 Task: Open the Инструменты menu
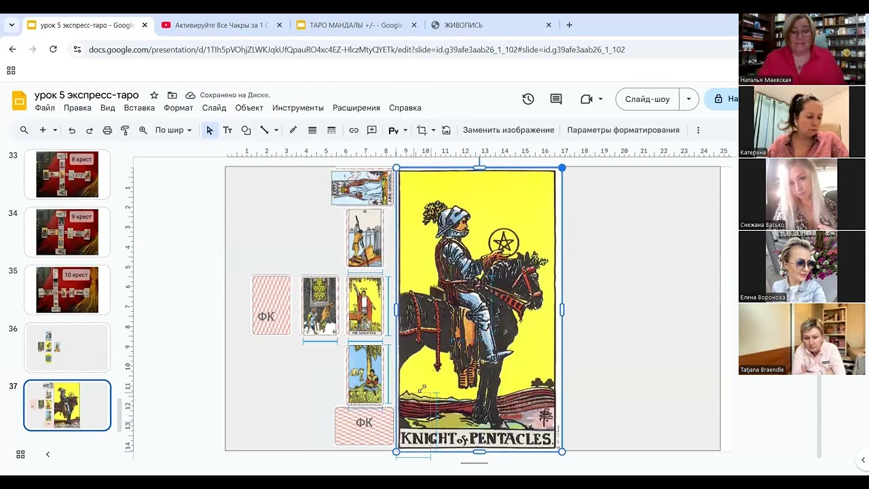tap(298, 108)
